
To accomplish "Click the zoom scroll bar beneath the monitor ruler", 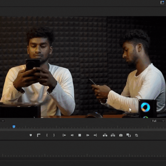I will tap(83, 130).
